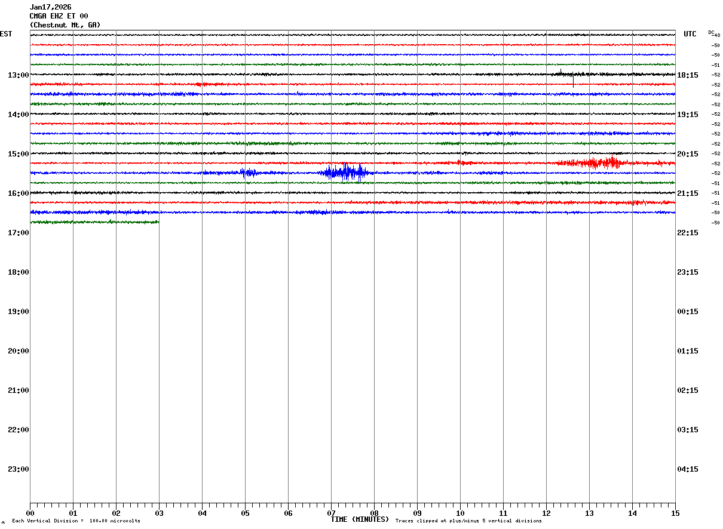Select the 17:00 EST time label
The image size is (723, 529).
point(19,233)
